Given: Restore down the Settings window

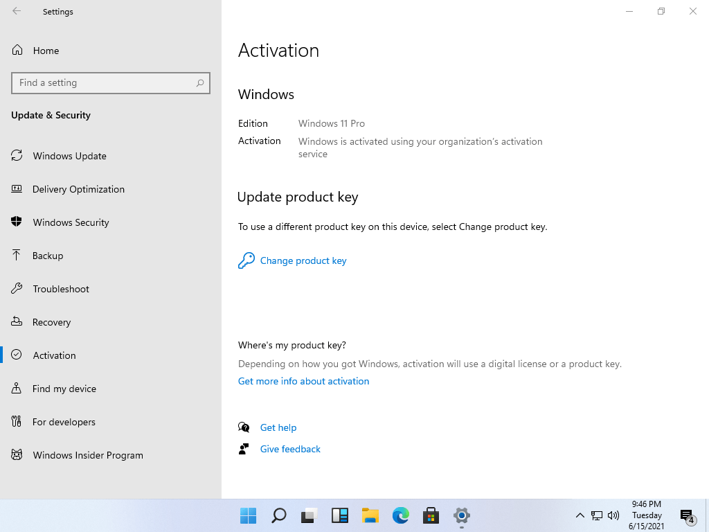Looking at the screenshot, I should 661,11.
